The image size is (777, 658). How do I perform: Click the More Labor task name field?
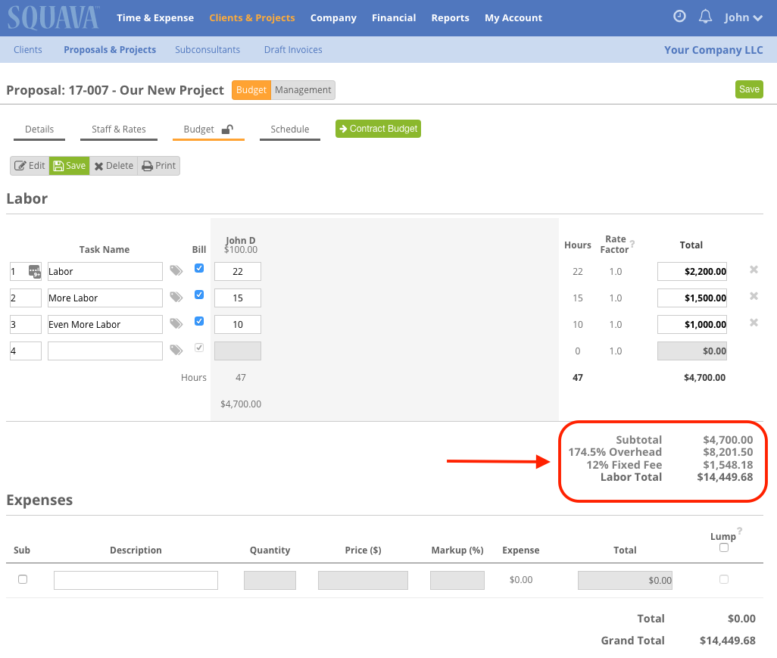coord(105,298)
